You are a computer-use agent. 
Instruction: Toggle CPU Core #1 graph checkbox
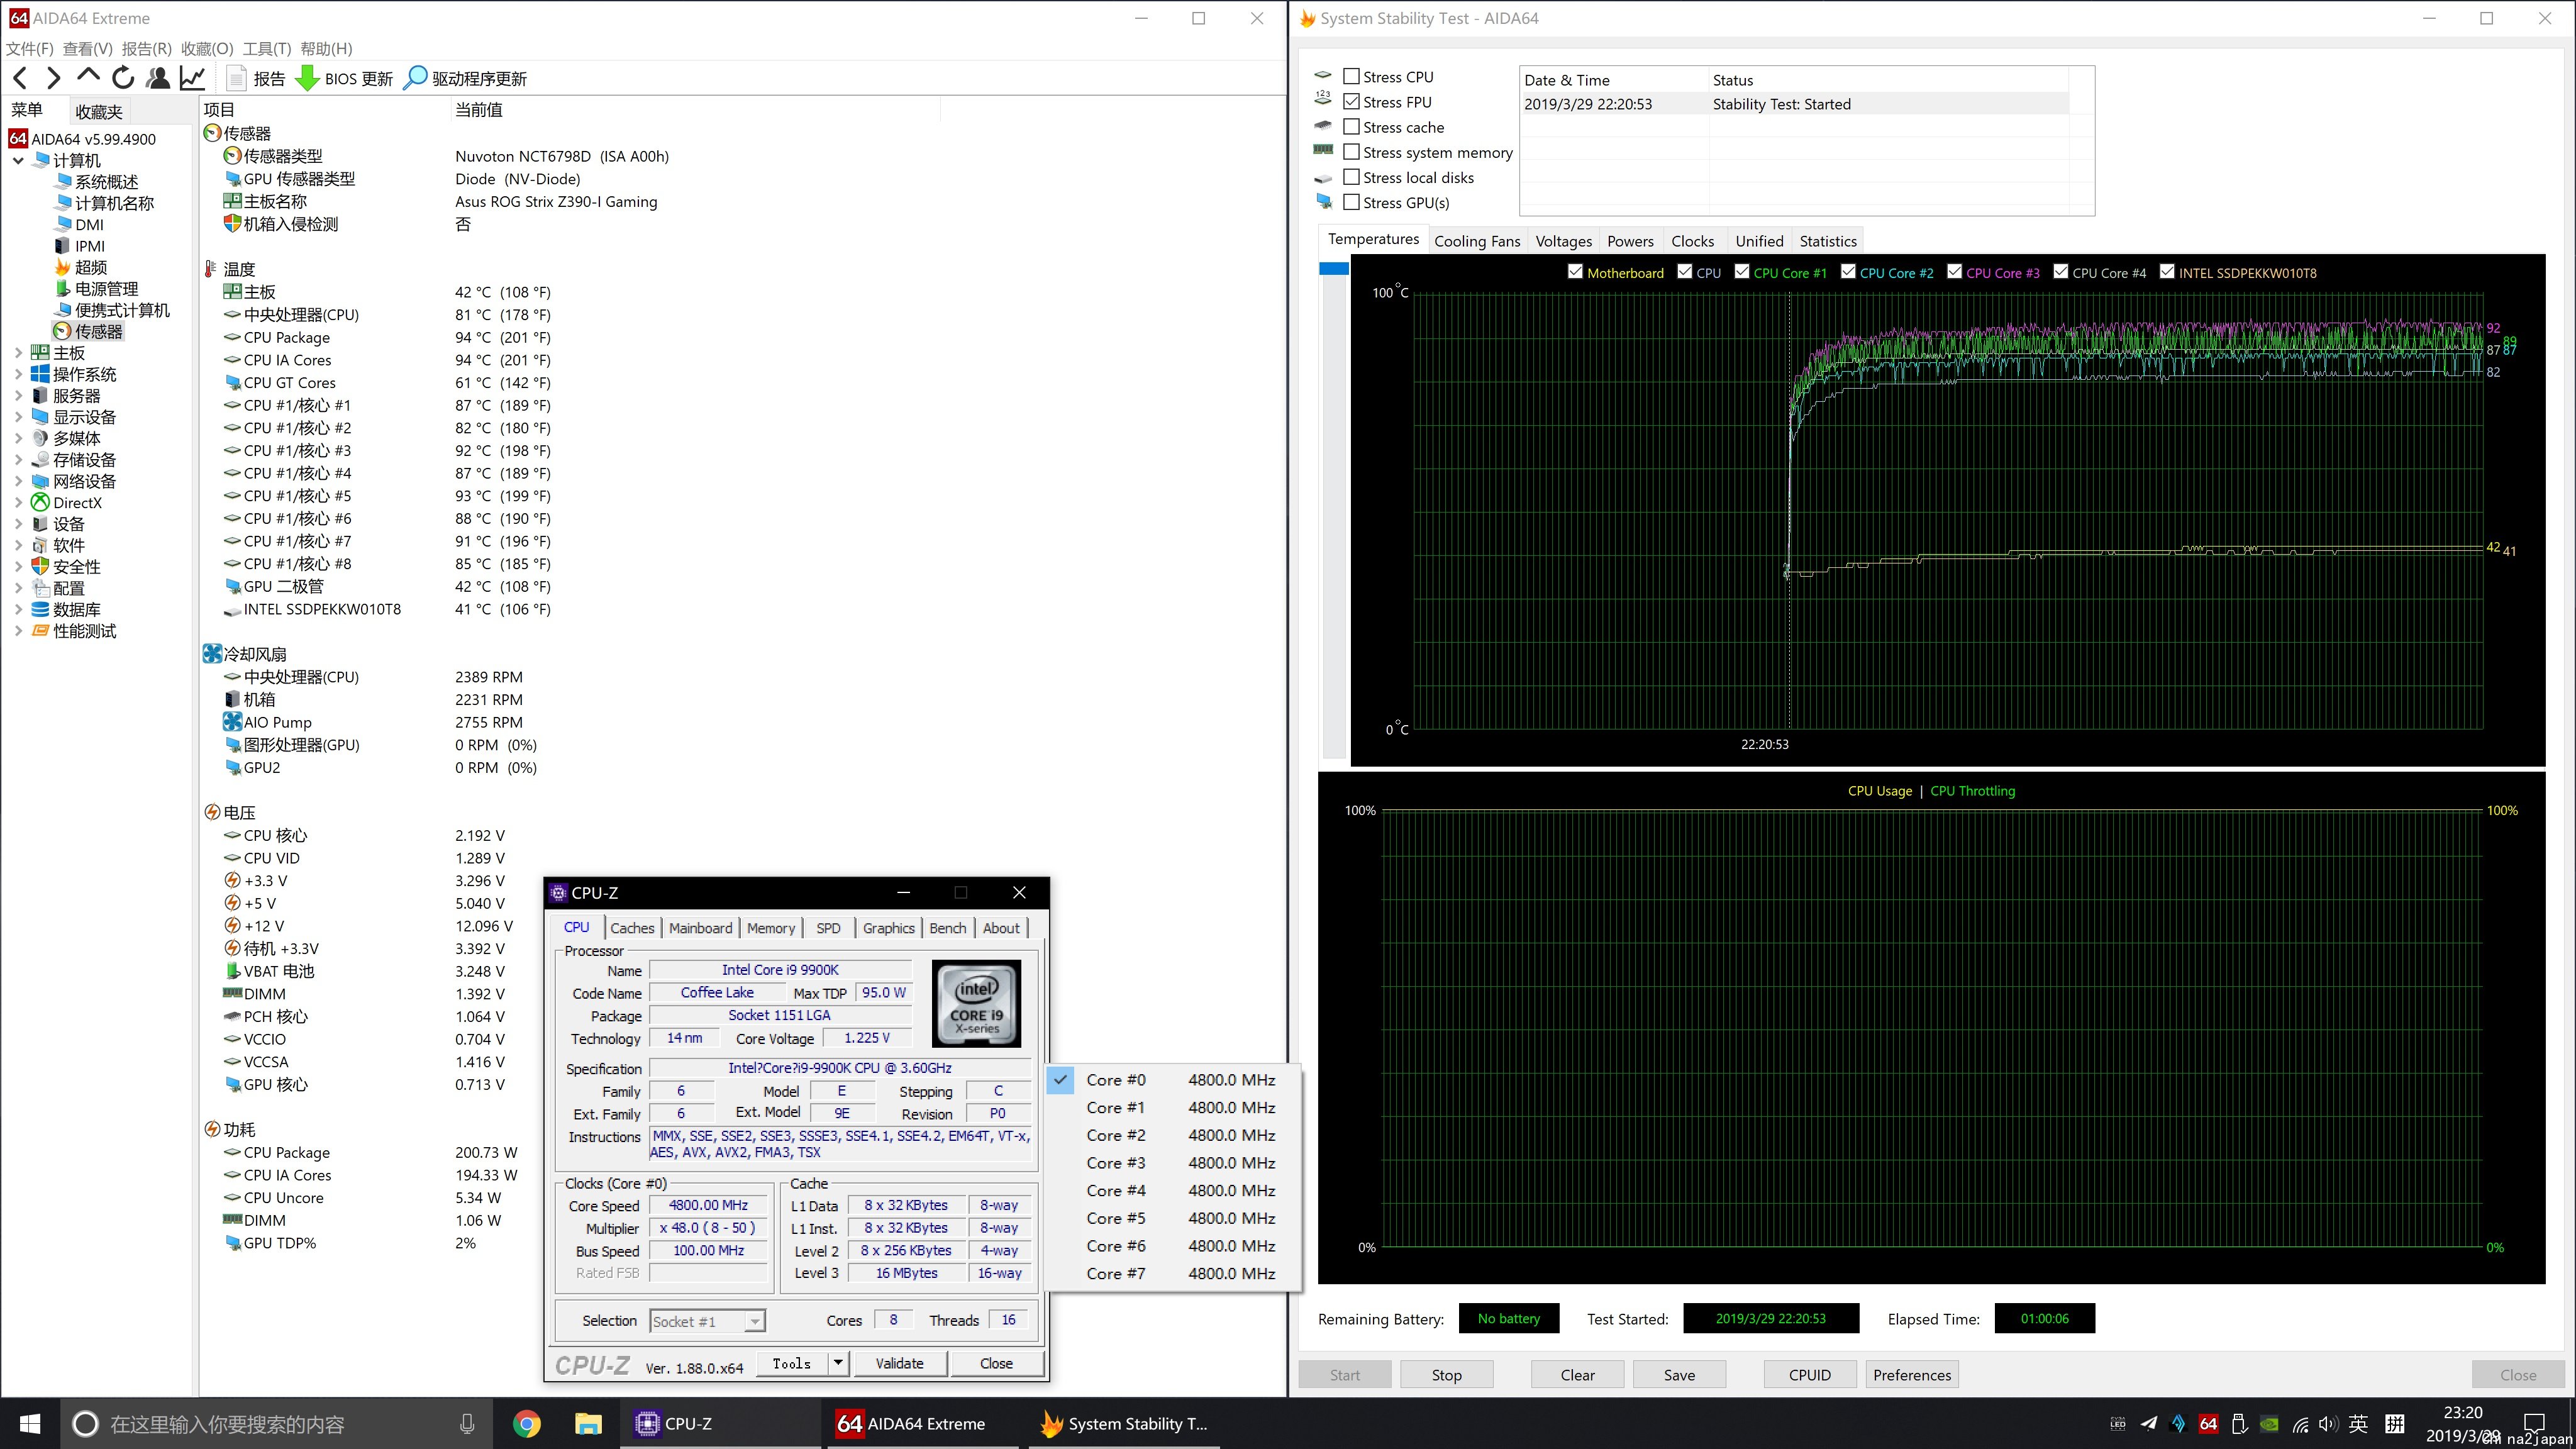tap(1742, 271)
